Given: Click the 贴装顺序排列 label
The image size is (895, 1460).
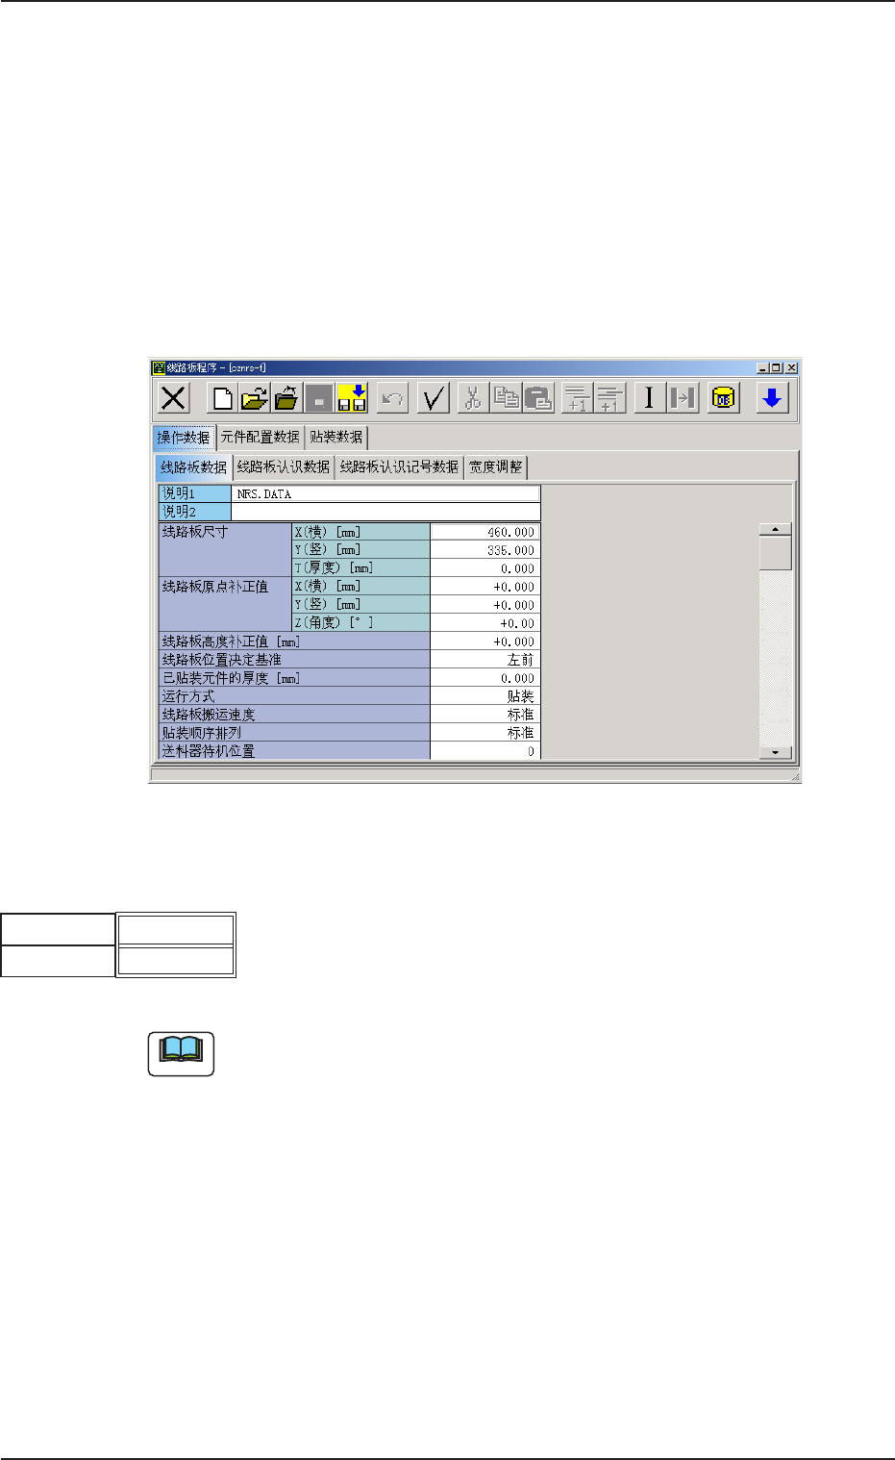Looking at the screenshot, I should pos(294,733).
